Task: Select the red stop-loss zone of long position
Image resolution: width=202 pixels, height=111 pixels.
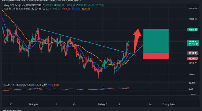Action: pos(156,56)
